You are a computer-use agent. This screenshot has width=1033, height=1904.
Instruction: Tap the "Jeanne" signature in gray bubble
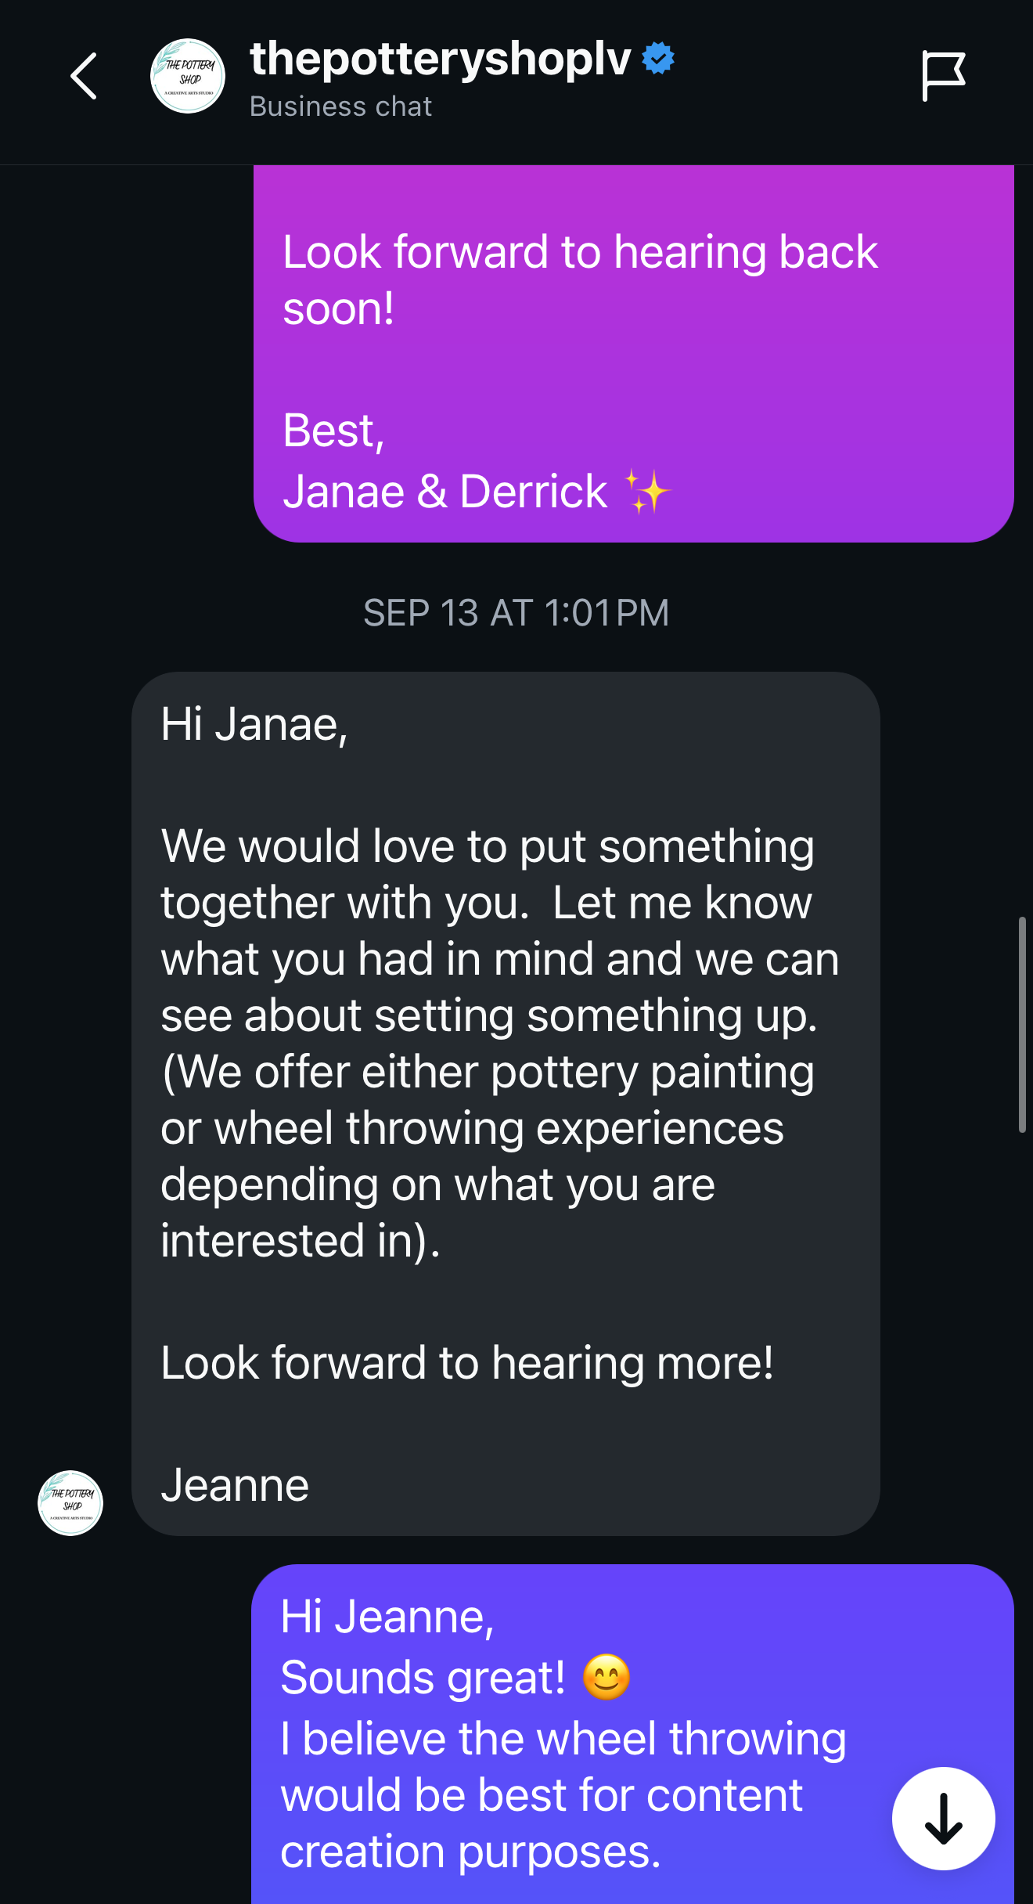pos(235,1485)
